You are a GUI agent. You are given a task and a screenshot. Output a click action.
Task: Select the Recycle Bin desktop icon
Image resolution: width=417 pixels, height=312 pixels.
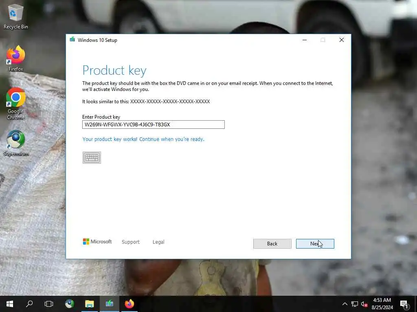pyautogui.click(x=16, y=17)
